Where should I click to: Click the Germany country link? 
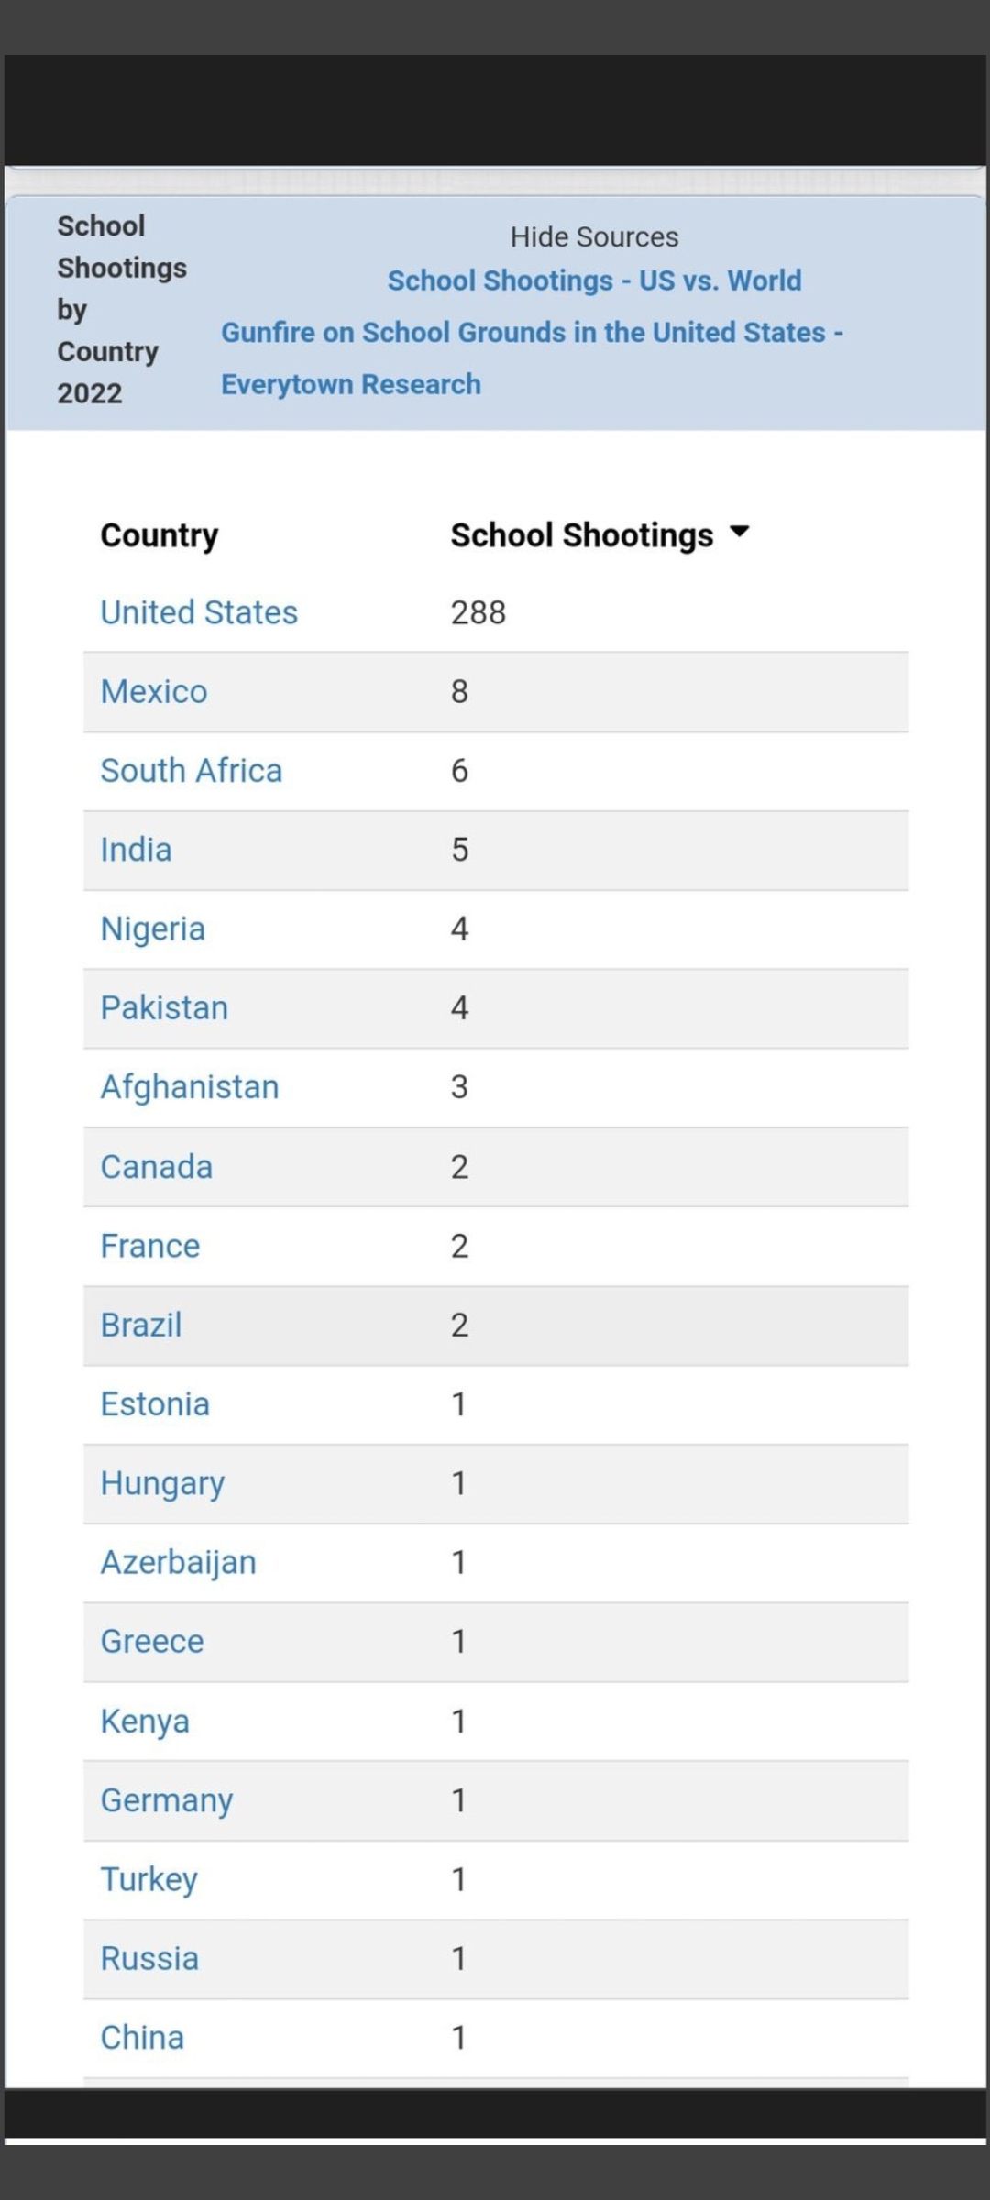tap(166, 1800)
